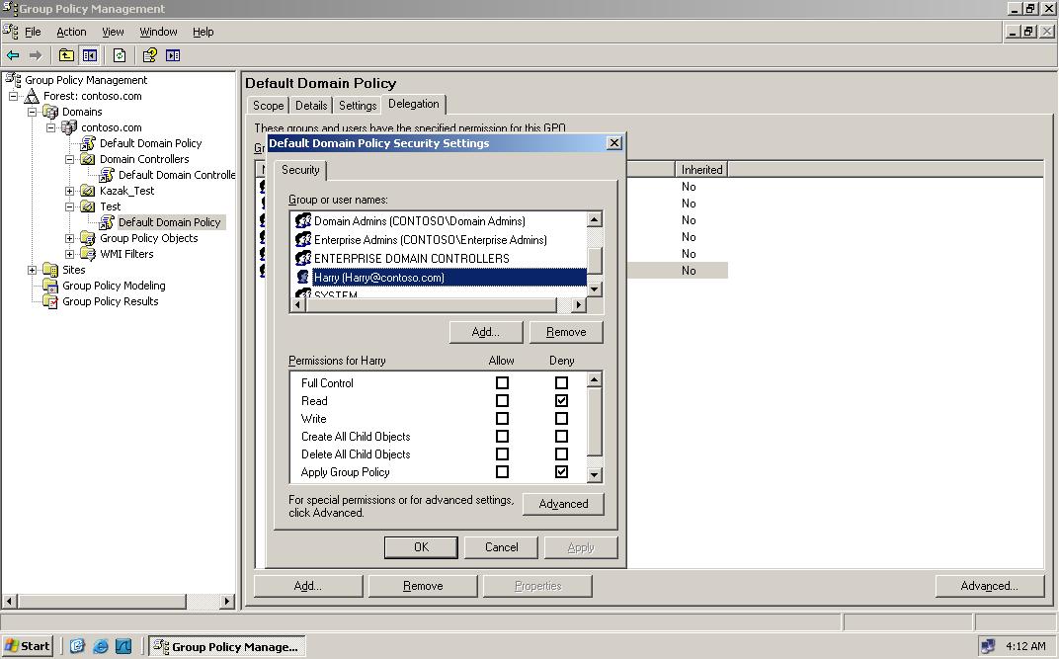The height and width of the screenshot is (659, 1059).
Task: Click the Back arrow in the toolbar
Action: (x=13, y=55)
